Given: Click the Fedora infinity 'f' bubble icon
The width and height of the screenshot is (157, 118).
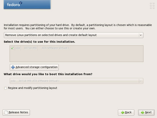Looking at the screenshot, I should point(21,3).
